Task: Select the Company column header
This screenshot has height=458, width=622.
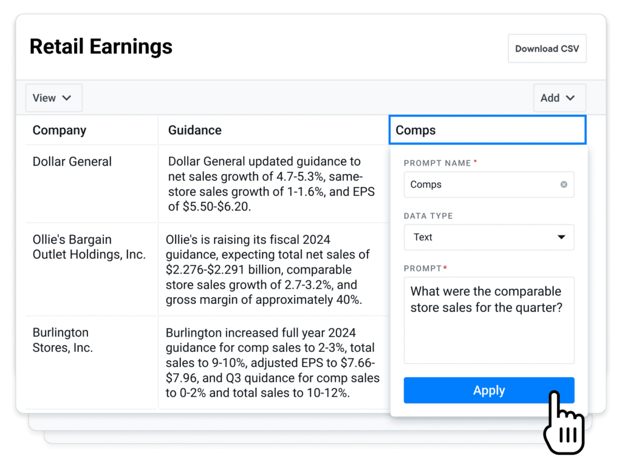Action: [x=60, y=130]
